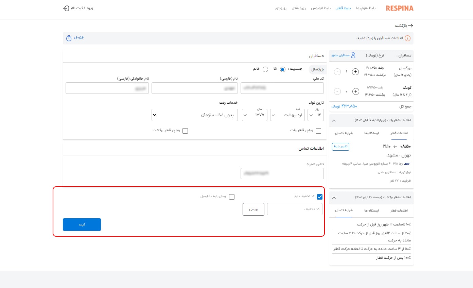The image size is (473, 288).
Task: Click the تغییر بلیط button
Action: 340,147
